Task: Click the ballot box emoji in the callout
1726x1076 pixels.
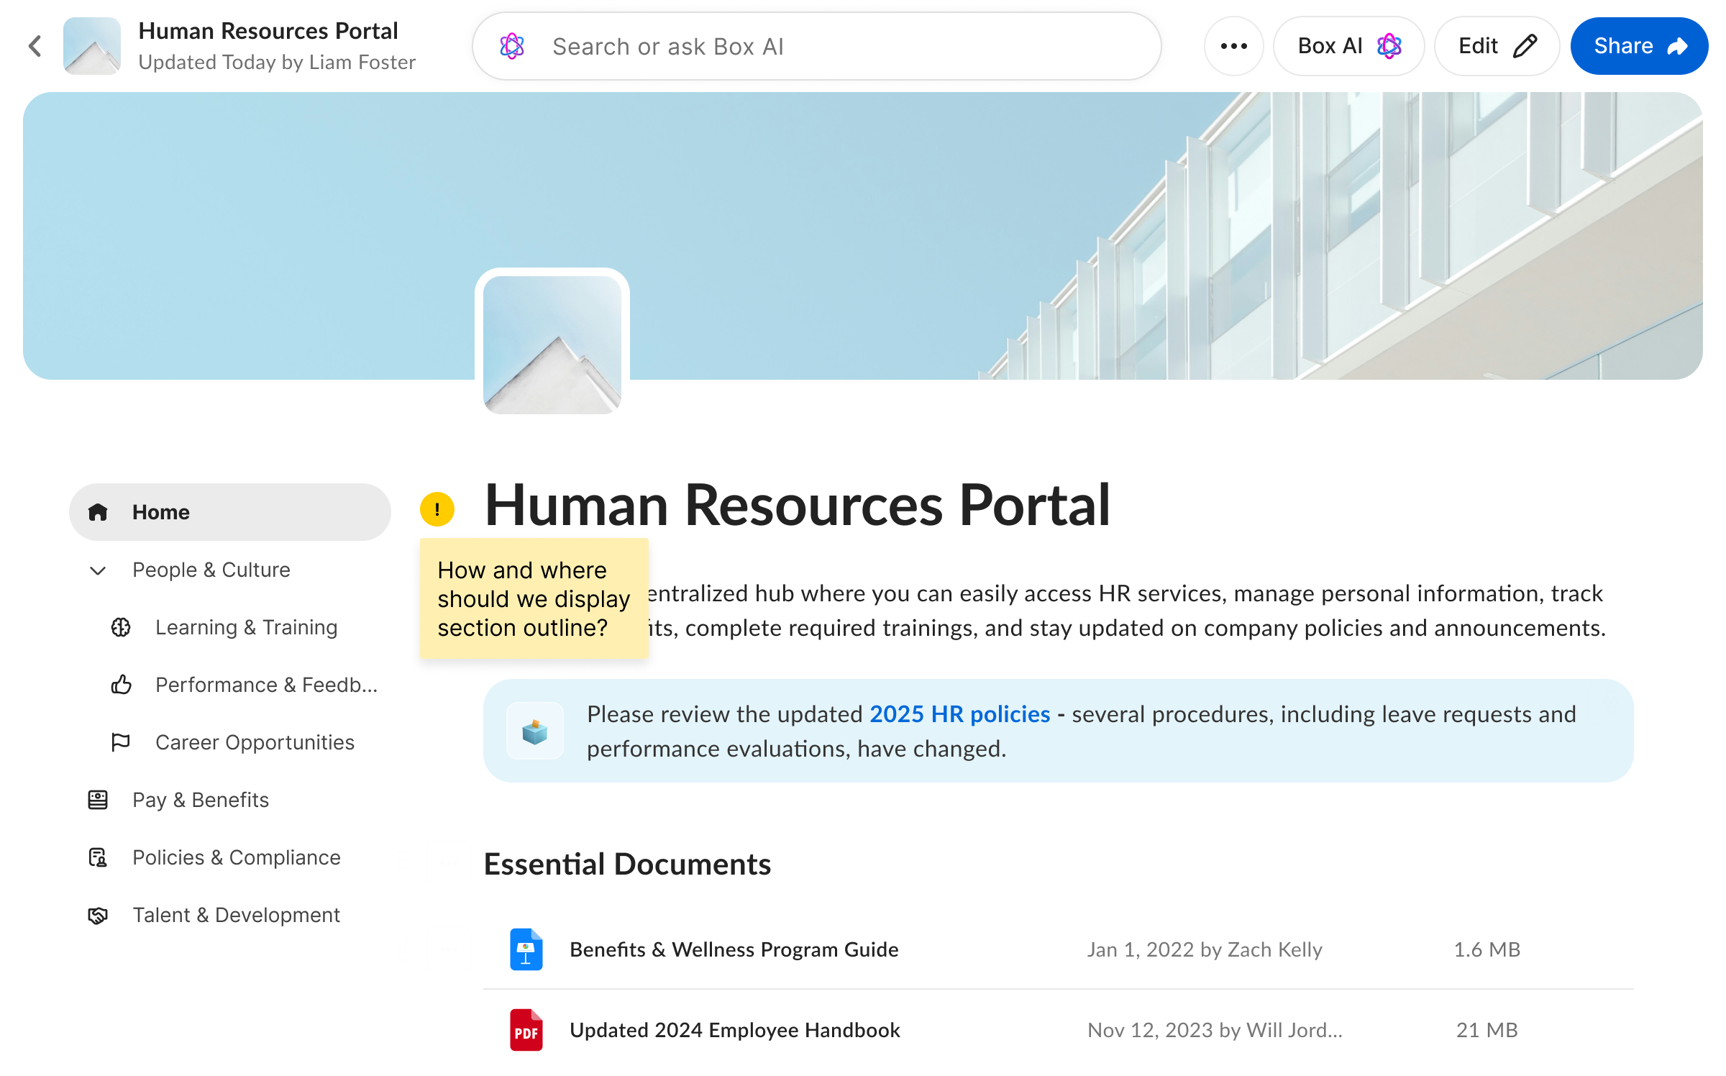Action: tap(534, 731)
